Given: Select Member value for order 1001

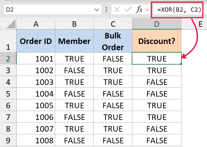Looking at the screenshot, I should click(x=74, y=58).
